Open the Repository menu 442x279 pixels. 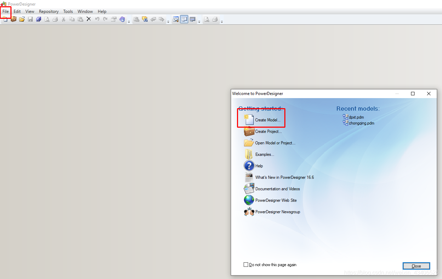49,11
